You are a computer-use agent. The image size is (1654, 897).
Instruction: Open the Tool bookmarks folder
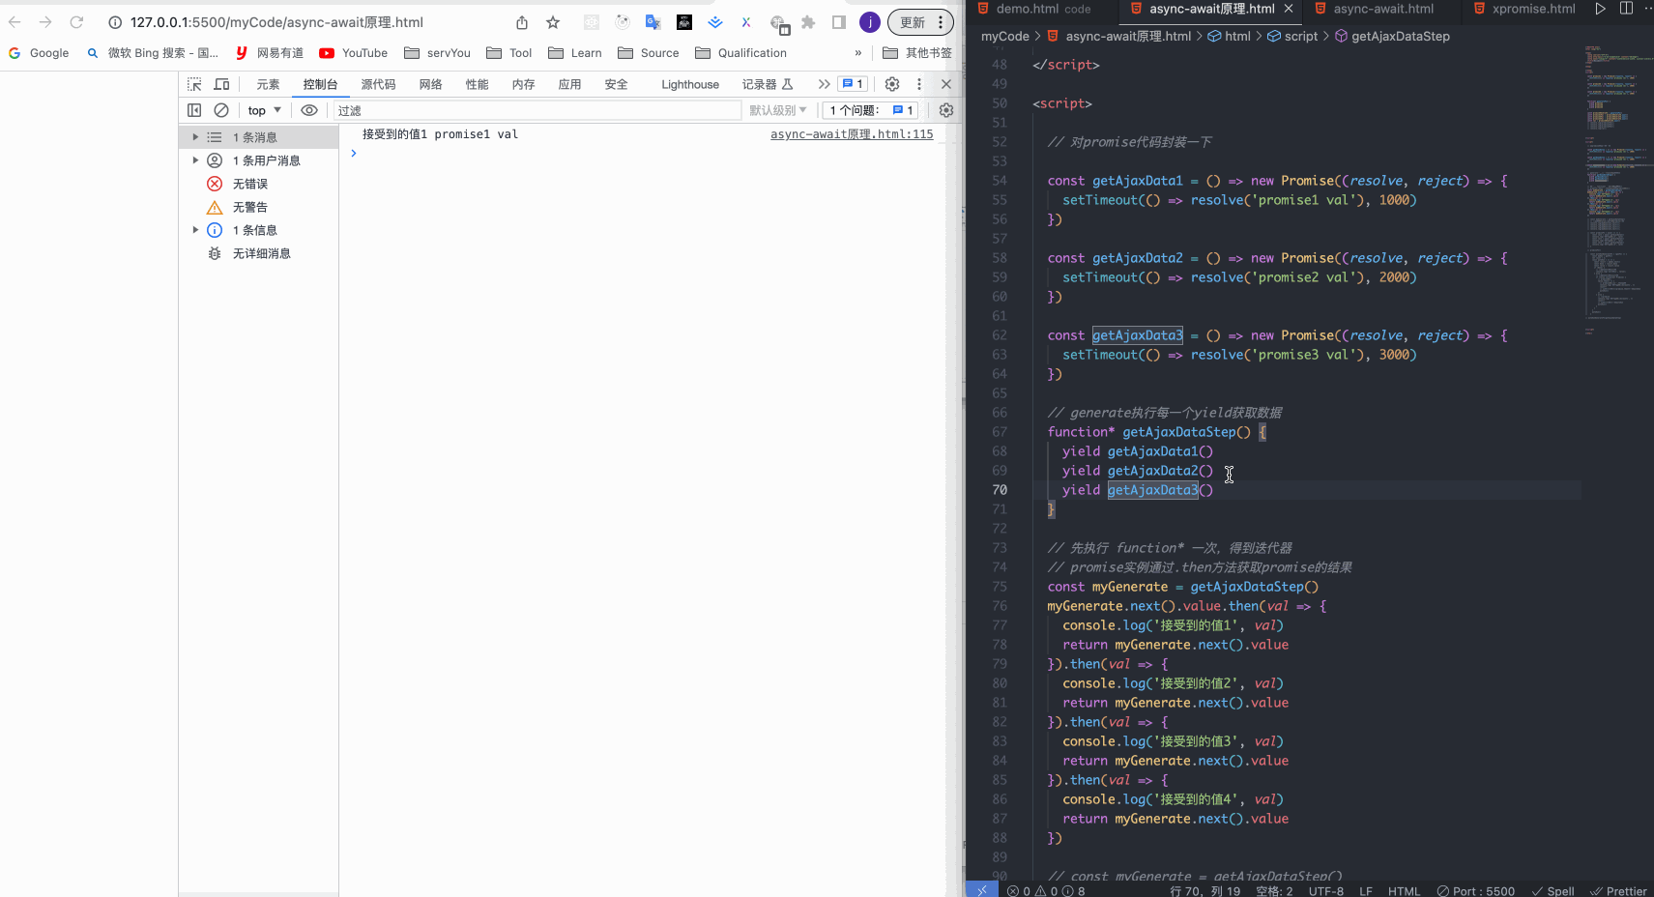(x=509, y=53)
